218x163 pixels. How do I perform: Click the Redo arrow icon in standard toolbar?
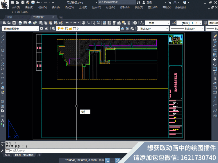click(75, 23)
